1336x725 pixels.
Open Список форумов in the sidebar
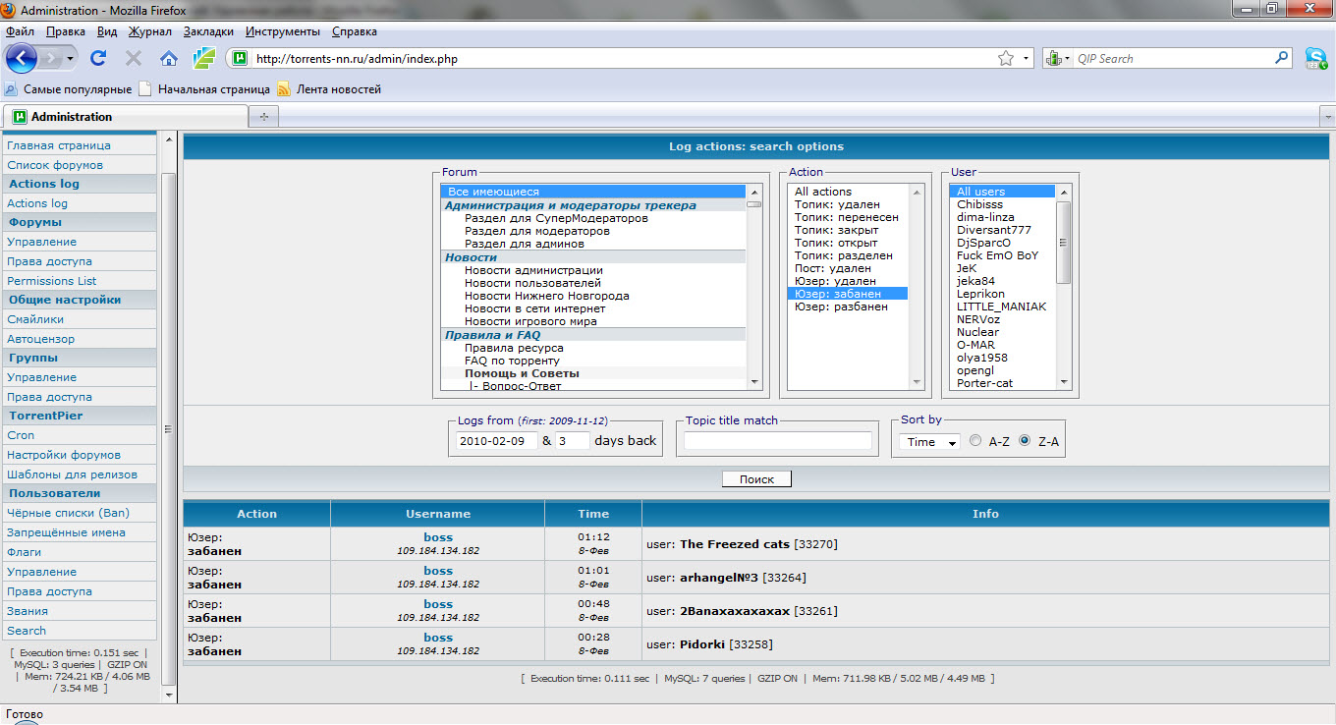point(55,165)
